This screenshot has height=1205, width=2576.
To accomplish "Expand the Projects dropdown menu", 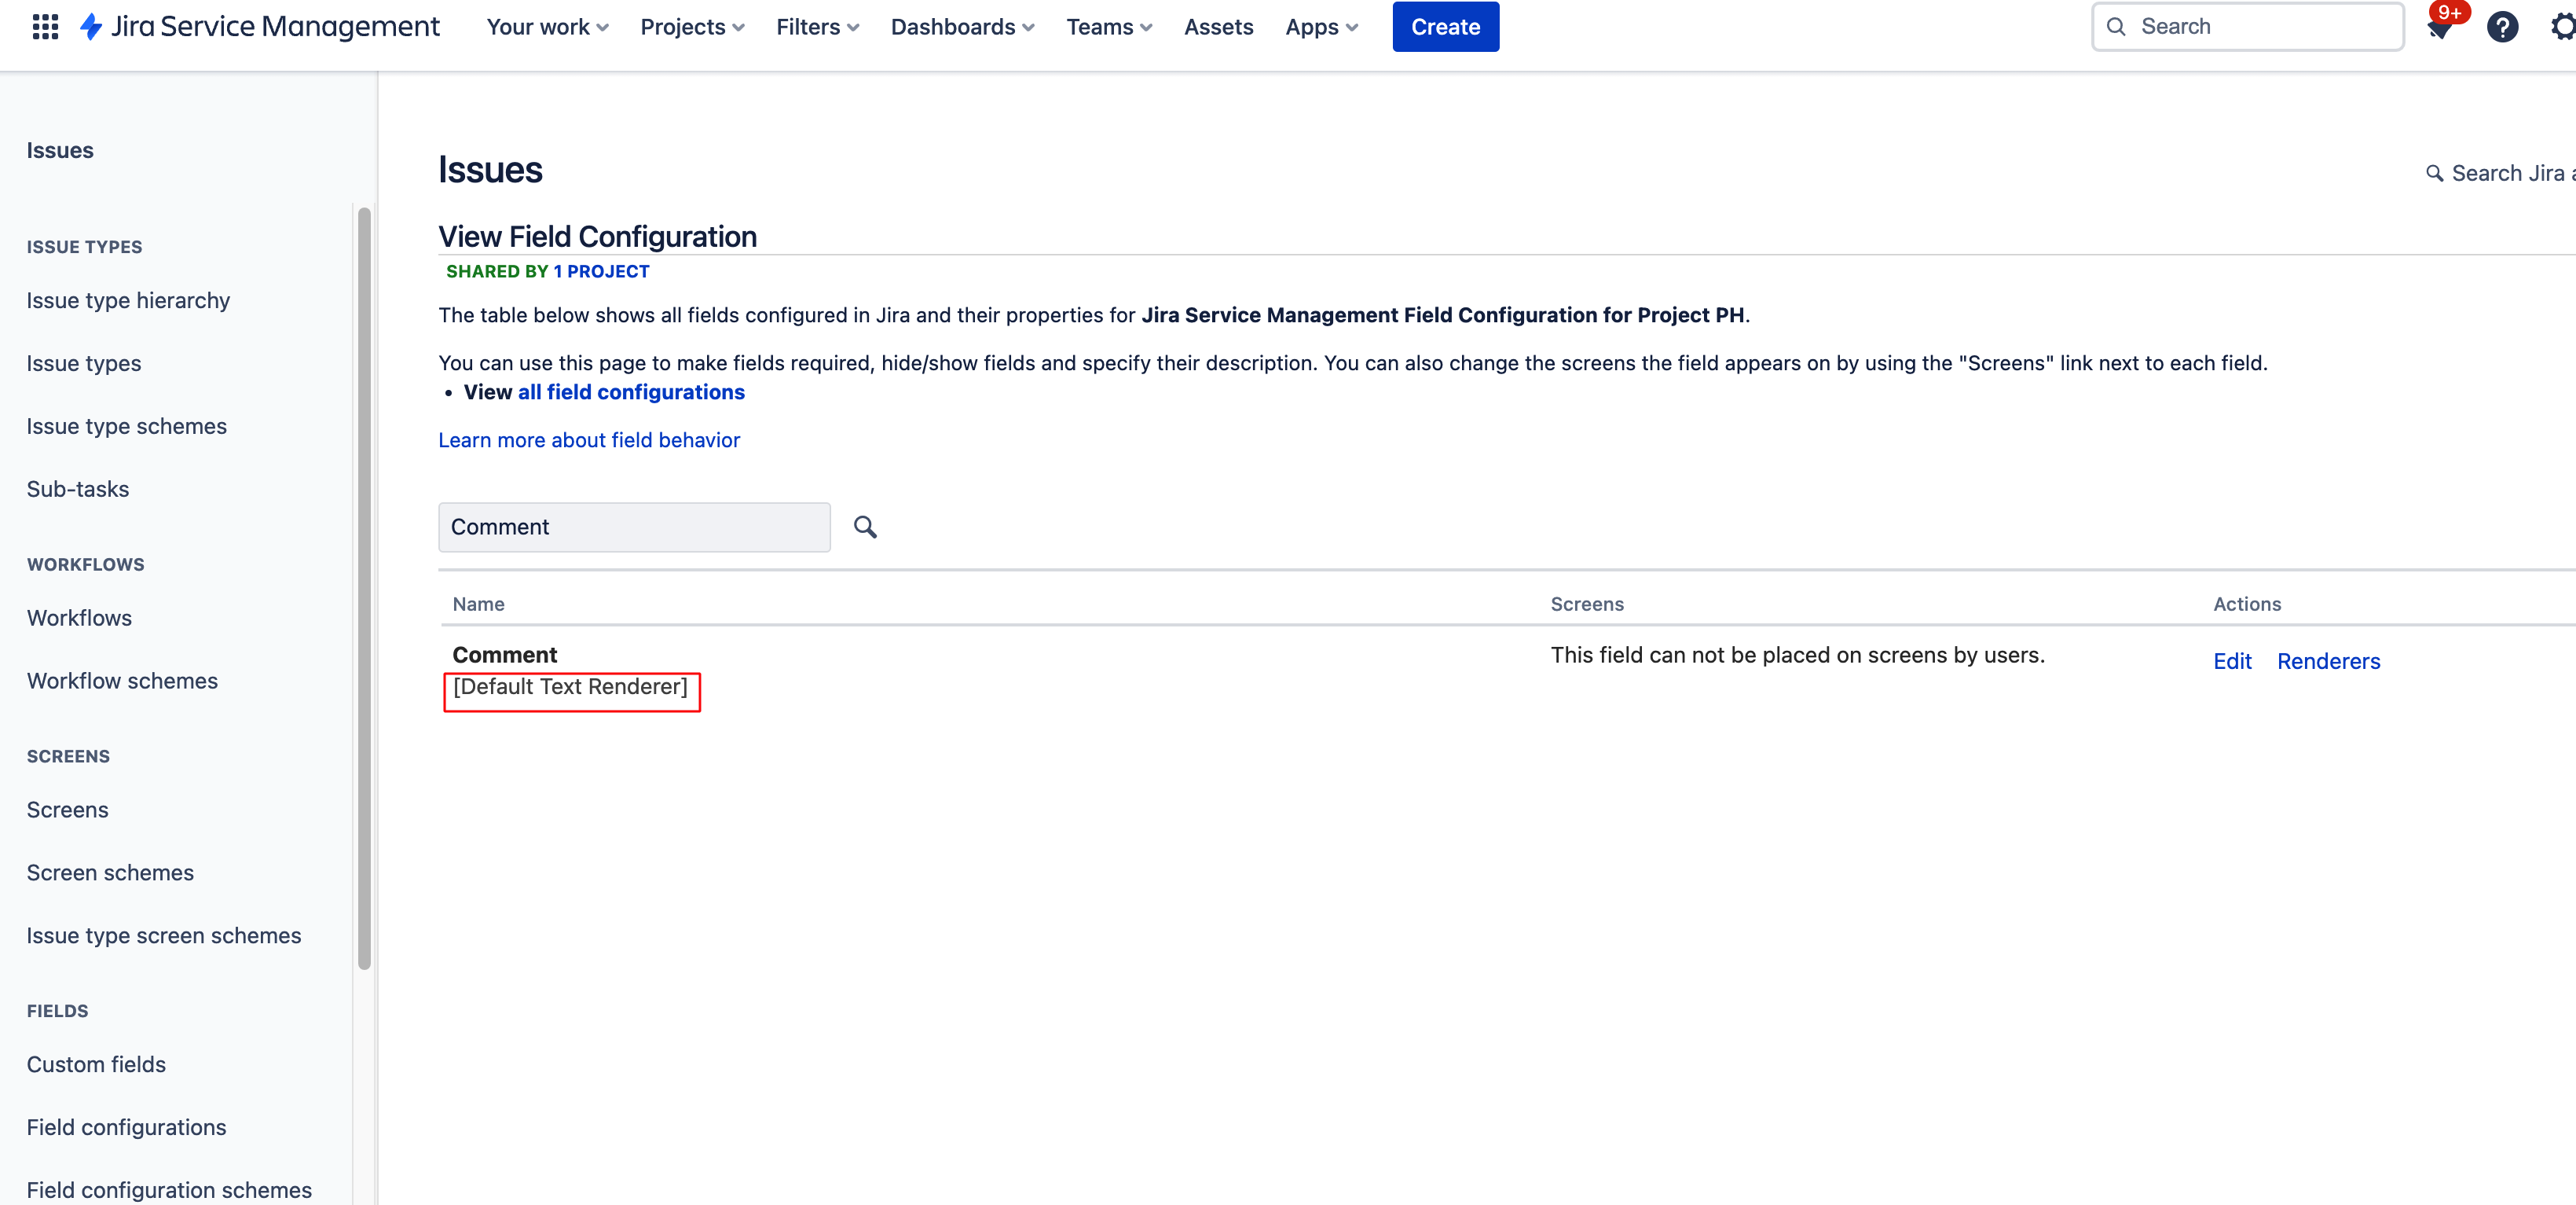I will tap(692, 27).
